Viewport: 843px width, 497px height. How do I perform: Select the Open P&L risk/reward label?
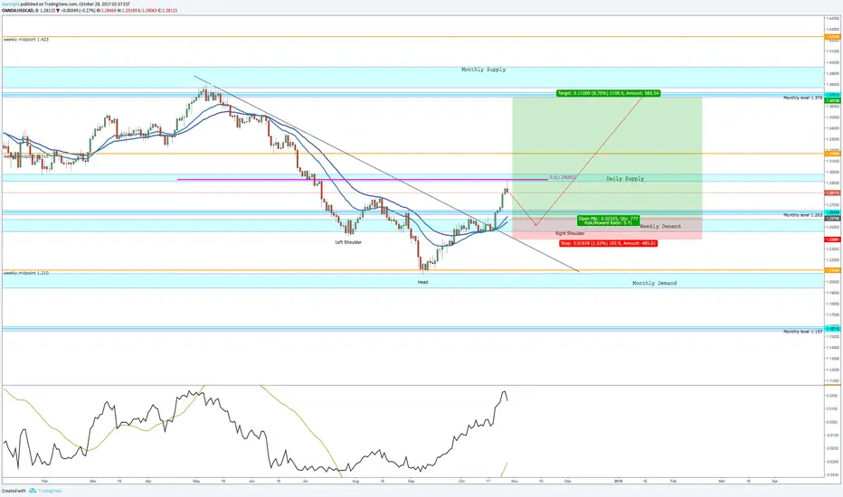point(609,220)
